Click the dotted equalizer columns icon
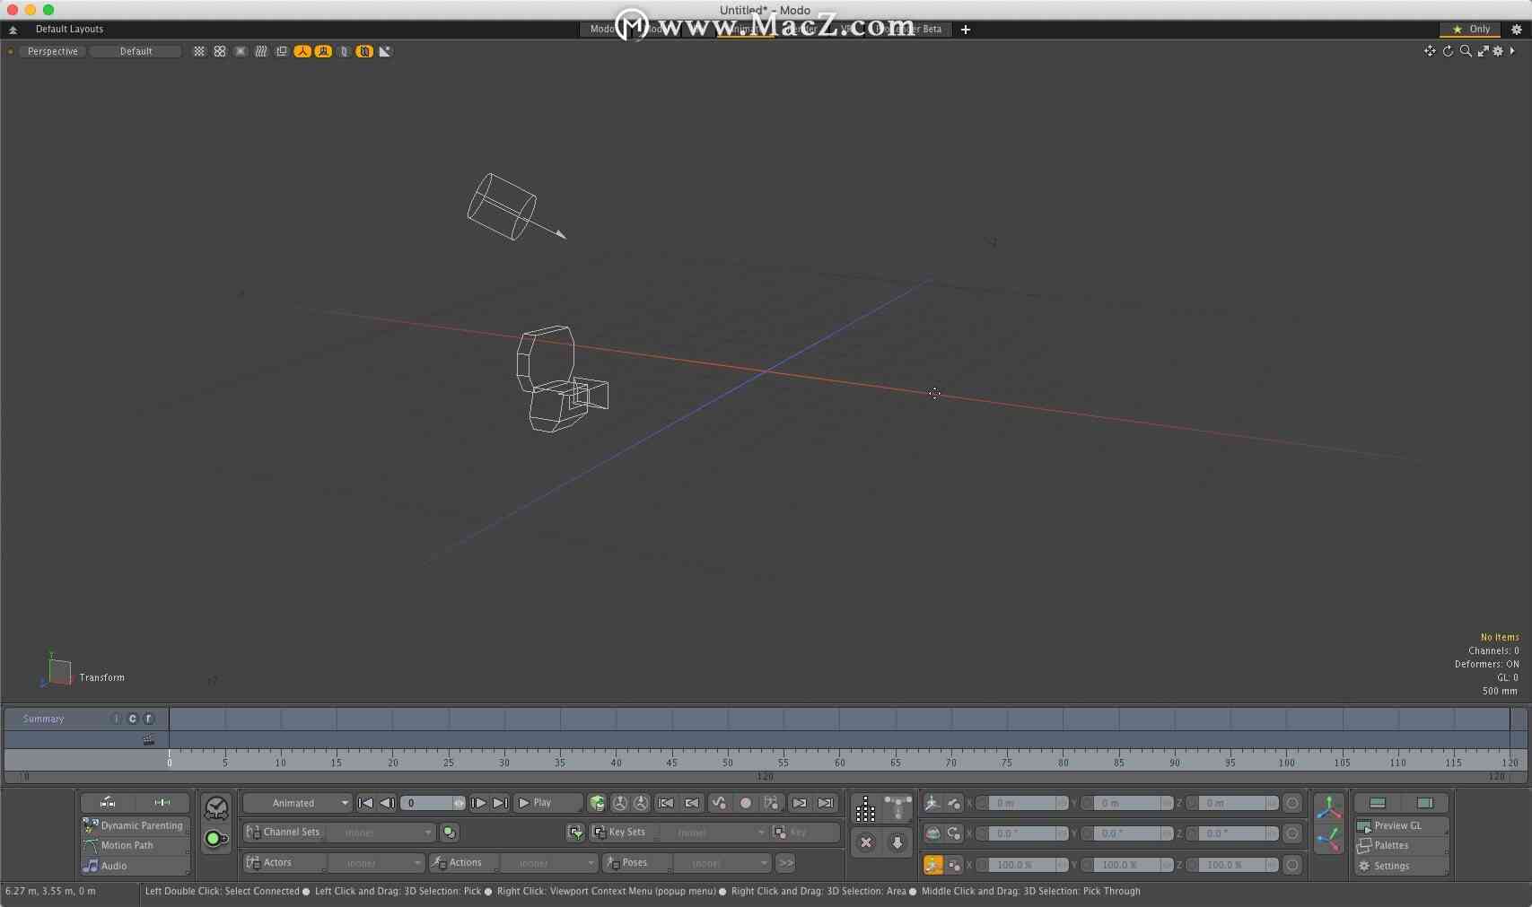 tap(865, 809)
